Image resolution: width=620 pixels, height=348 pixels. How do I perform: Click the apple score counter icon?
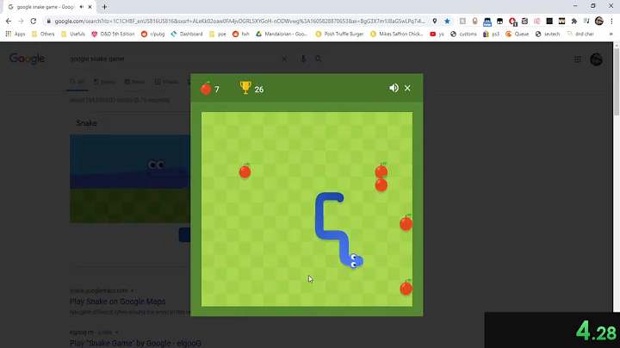pyautogui.click(x=206, y=88)
